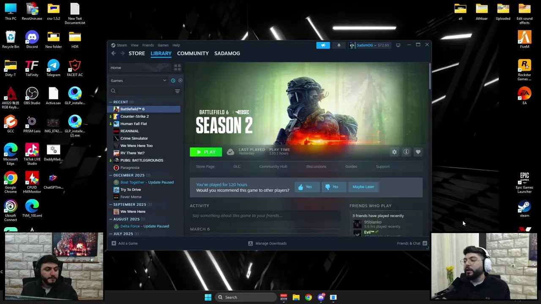Open the Games menu
Image resolution: width=541 pixels, height=304 pixels.
pyautogui.click(x=163, y=45)
